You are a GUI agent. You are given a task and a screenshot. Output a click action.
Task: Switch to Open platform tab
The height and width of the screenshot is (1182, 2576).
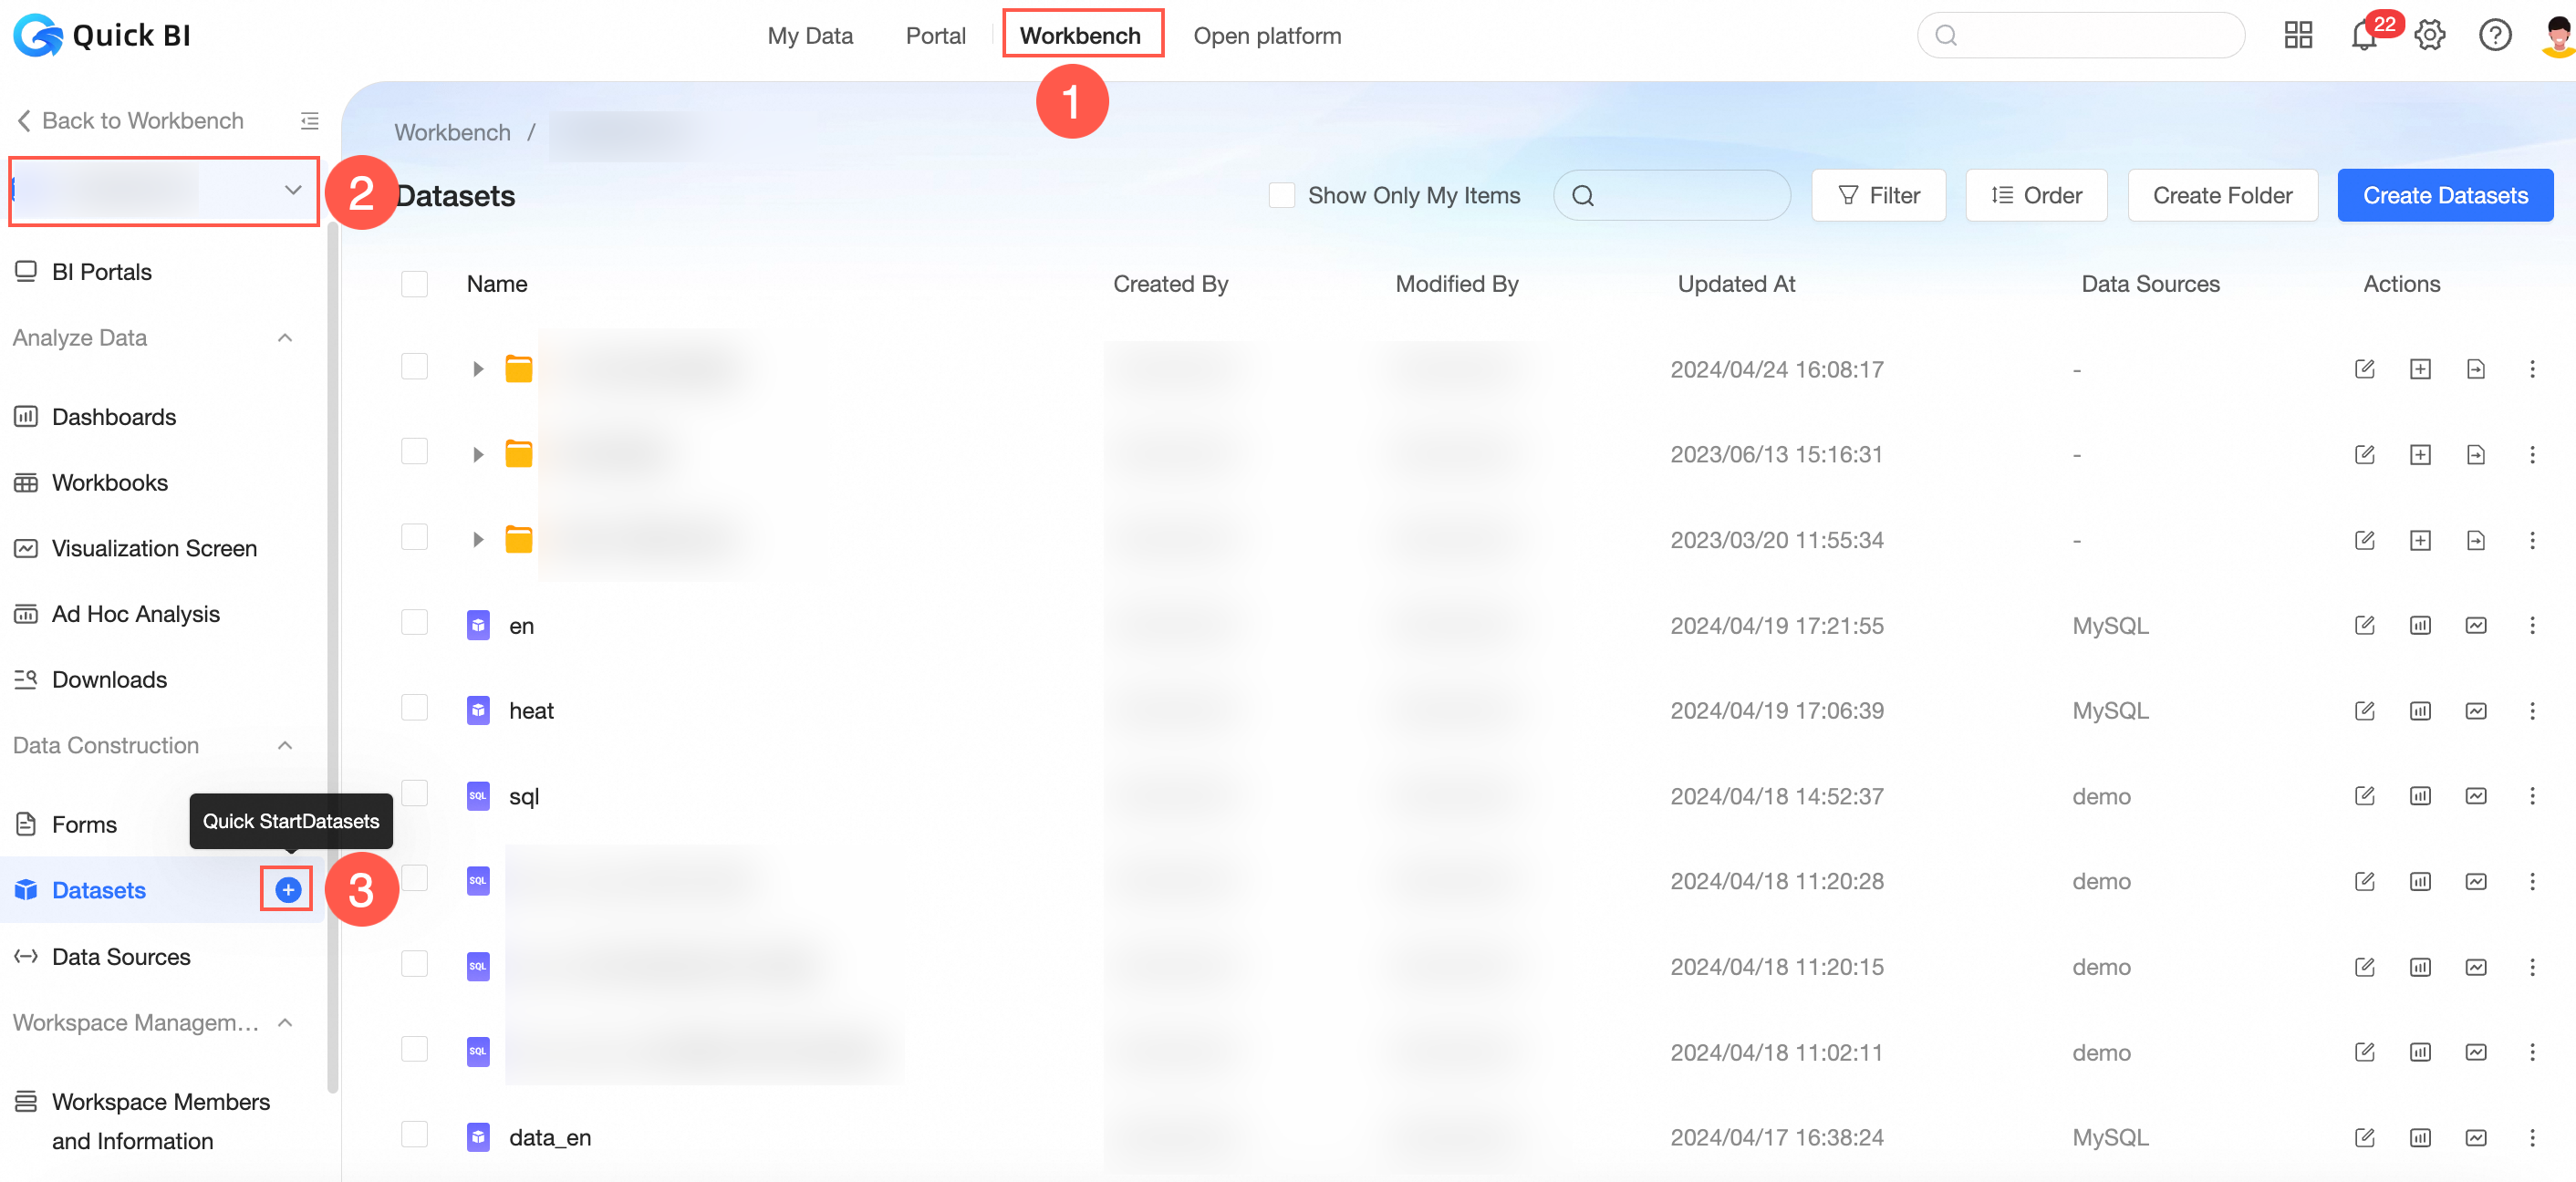pos(1267,36)
